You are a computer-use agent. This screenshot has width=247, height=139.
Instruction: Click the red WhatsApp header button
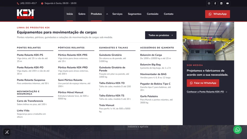(x=217, y=14)
